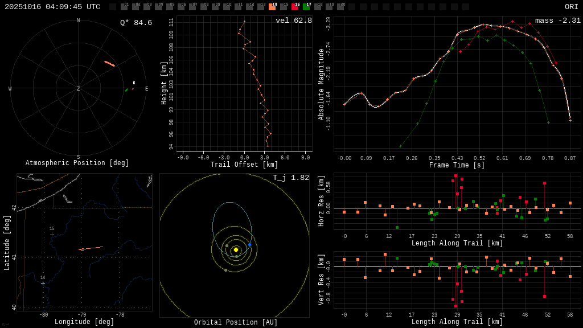This screenshot has width=583, height=328.
Task: Click the station 14 cross marker on map
Action: pos(43,283)
